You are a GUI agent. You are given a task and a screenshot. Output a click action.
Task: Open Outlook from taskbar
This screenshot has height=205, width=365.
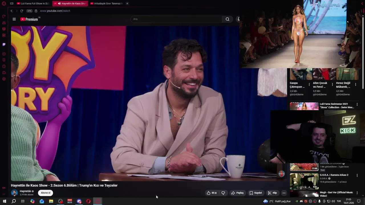click(x=42, y=201)
